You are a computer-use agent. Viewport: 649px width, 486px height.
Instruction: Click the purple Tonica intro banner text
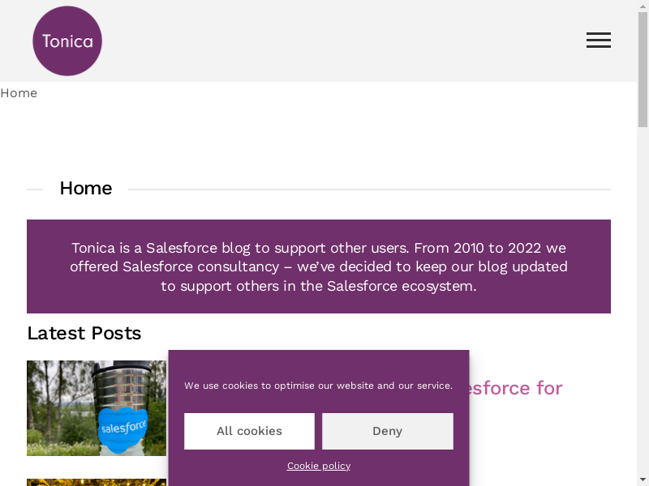pos(318,266)
